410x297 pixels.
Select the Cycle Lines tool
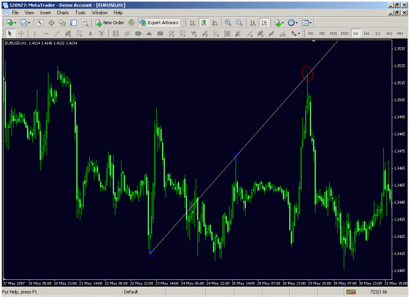[115, 33]
